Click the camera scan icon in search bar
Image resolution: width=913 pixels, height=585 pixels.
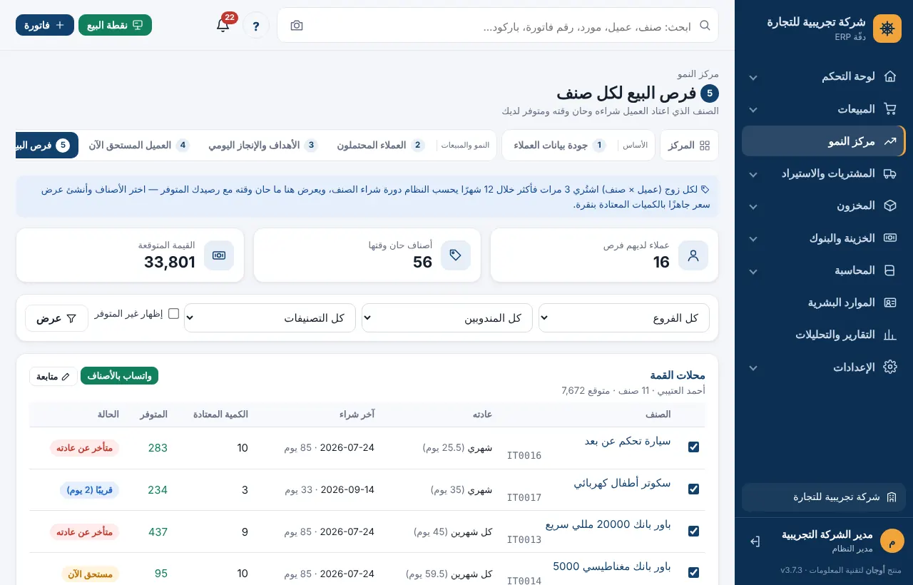(x=297, y=25)
